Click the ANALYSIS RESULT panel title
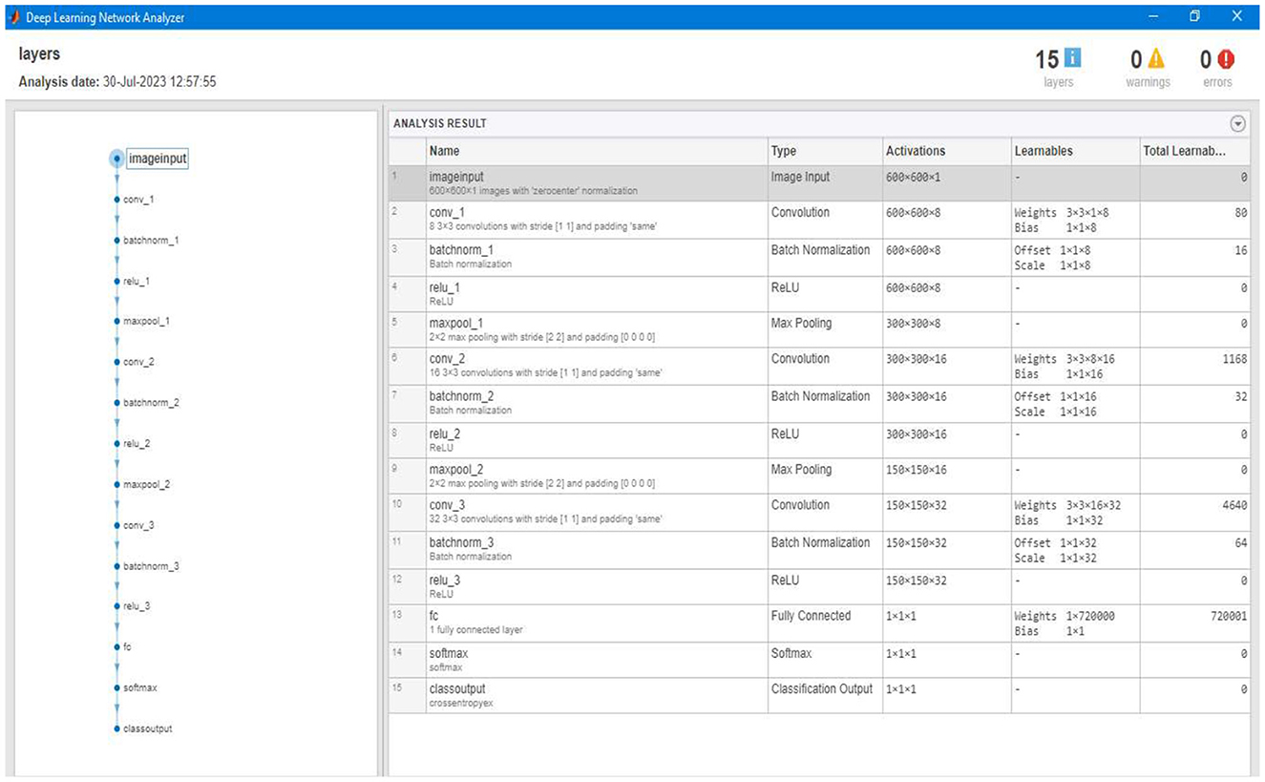This screenshot has width=1265, height=782. (440, 123)
